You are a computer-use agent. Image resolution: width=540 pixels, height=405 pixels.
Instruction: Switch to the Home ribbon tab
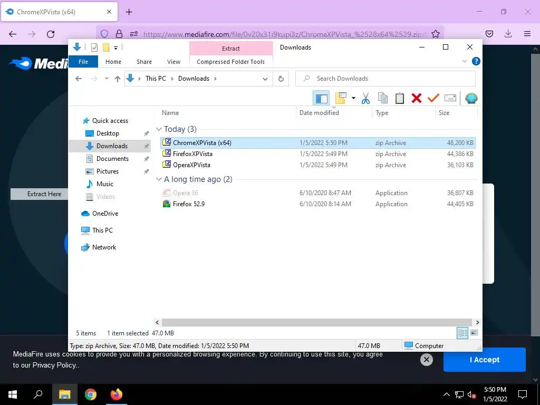[113, 62]
